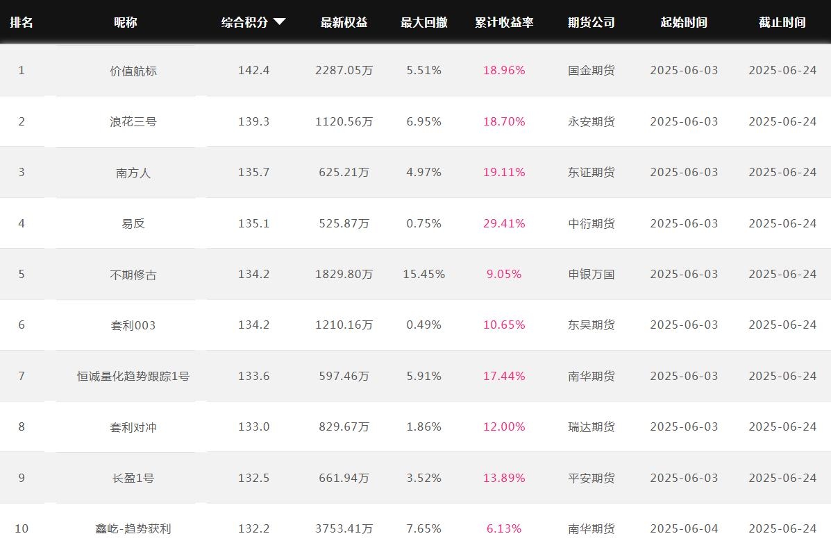
Task: Click the return rate 29.41%
Action: (x=504, y=223)
